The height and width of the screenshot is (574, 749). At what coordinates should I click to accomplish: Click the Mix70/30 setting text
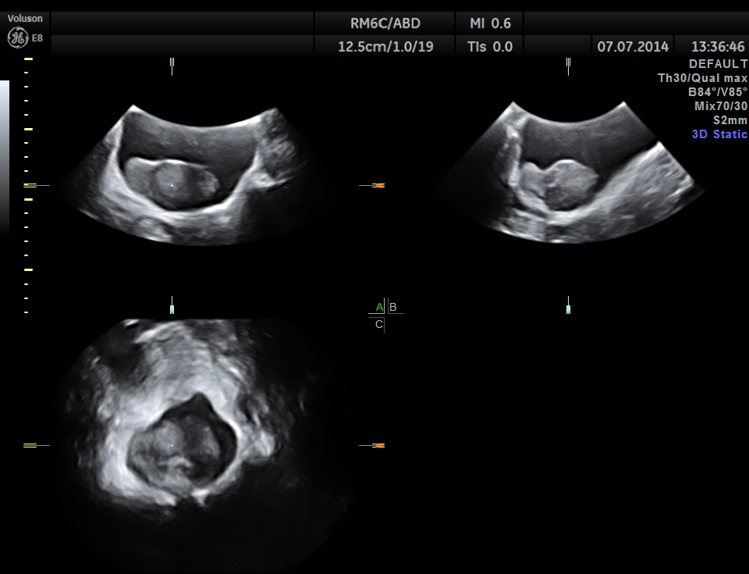point(720,106)
